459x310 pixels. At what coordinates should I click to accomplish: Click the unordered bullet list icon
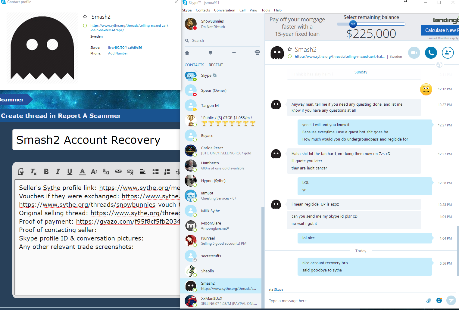pyautogui.click(x=155, y=172)
